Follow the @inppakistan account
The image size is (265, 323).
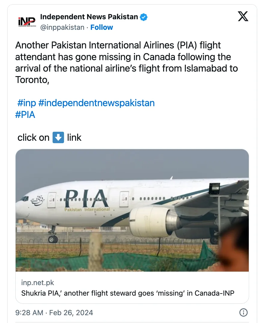point(102,27)
